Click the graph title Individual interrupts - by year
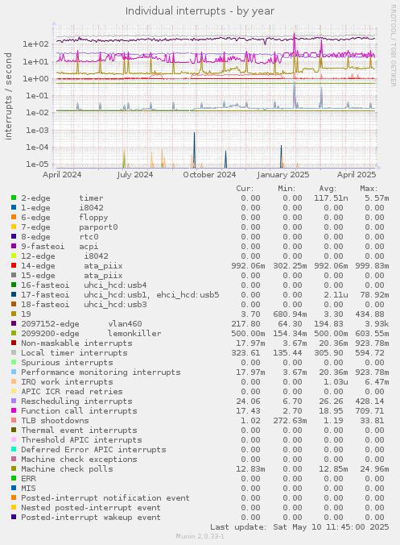The width and height of the screenshot is (400, 545). click(x=200, y=11)
